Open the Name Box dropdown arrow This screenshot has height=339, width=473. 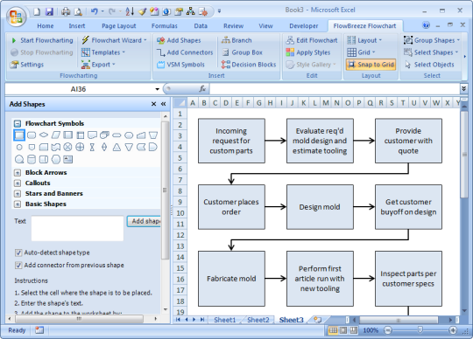coord(157,89)
